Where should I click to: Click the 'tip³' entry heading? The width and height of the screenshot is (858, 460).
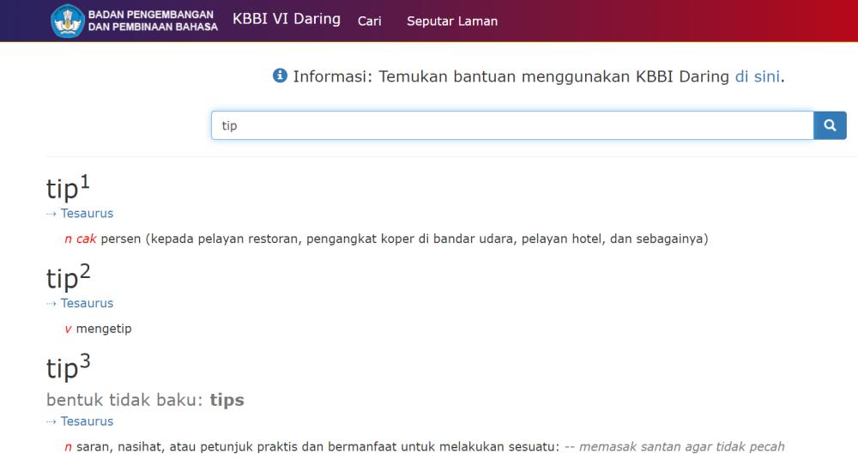68,367
